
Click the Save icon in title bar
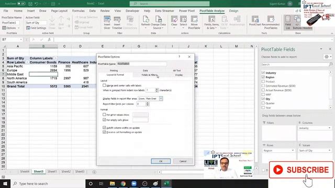coord(30,4)
